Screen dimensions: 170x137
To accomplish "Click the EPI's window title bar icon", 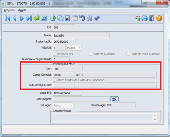I will 4,4.
